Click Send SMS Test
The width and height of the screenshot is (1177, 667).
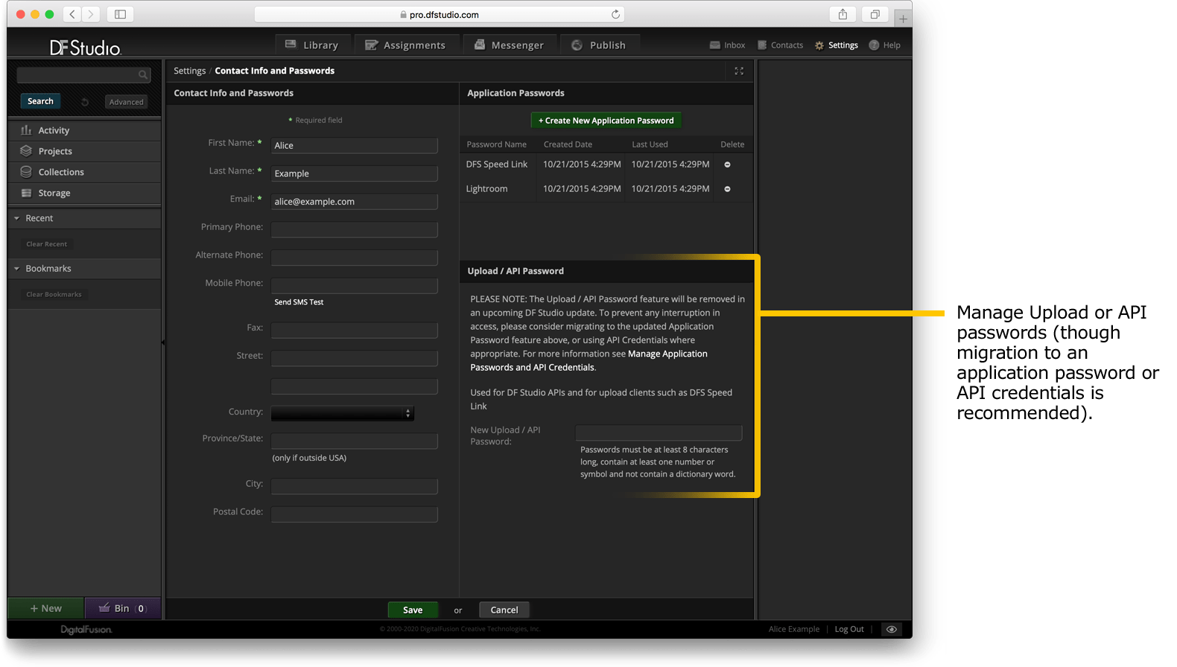point(299,302)
